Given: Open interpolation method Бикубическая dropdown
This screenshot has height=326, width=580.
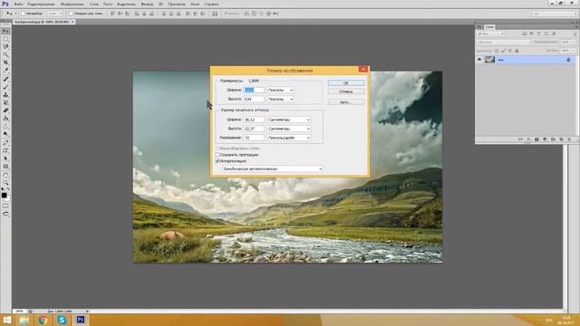Looking at the screenshot, I should [273, 169].
